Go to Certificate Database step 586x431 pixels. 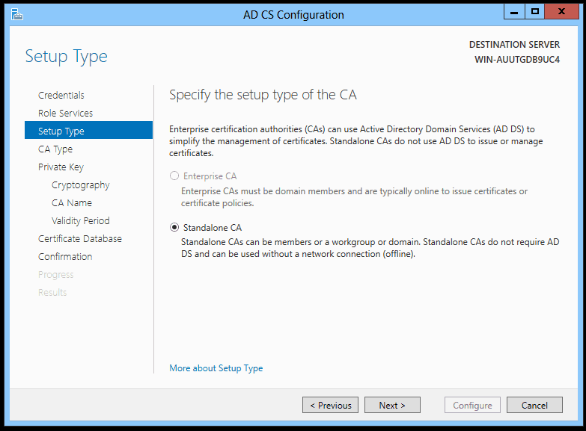point(80,238)
